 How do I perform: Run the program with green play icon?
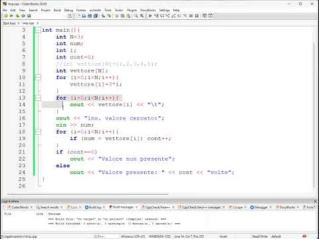coord(11,16)
